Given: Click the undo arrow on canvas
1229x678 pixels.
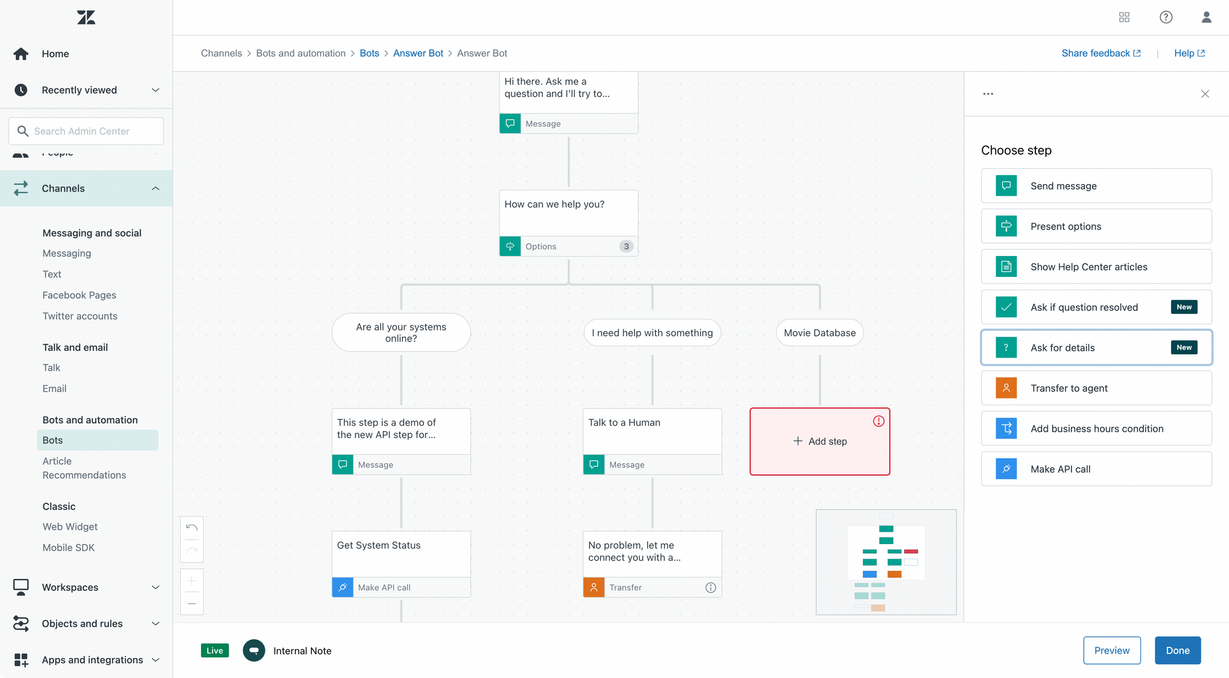Looking at the screenshot, I should click(192, 528).
